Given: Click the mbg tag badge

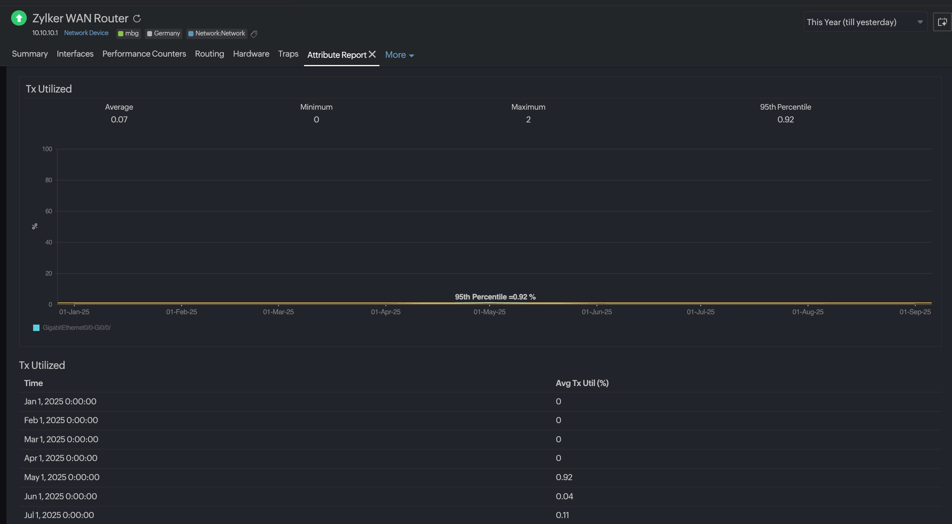Looking at the screenshot, I should pyautogui.click(x=128, y=33).
